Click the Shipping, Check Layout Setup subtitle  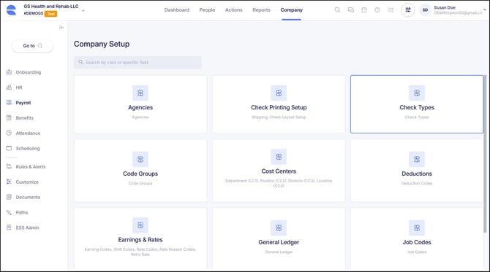[279, 117]
